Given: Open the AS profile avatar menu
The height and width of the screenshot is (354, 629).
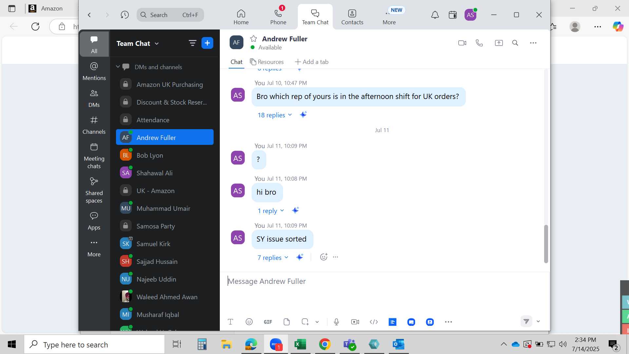Looking at the screenshot, I should coord(470,15).
